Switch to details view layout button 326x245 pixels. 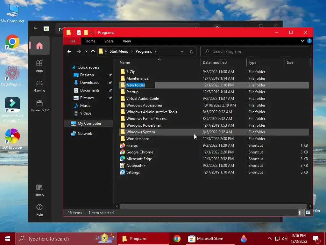pos(301,212)
